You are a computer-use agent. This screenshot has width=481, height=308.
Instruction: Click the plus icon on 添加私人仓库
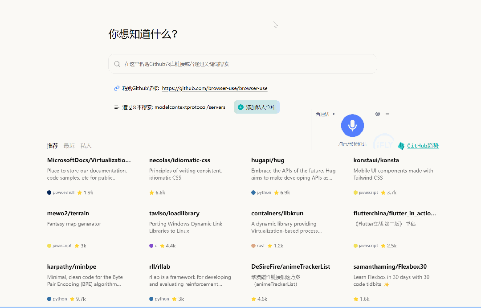click(241, 107)
